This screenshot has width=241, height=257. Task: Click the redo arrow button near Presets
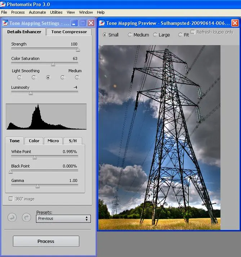pyautogui.click(x=26, y=218)
